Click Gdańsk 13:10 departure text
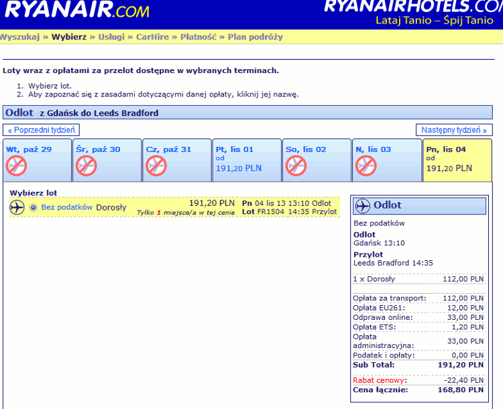The image size is (503, 409). [379, 243]
